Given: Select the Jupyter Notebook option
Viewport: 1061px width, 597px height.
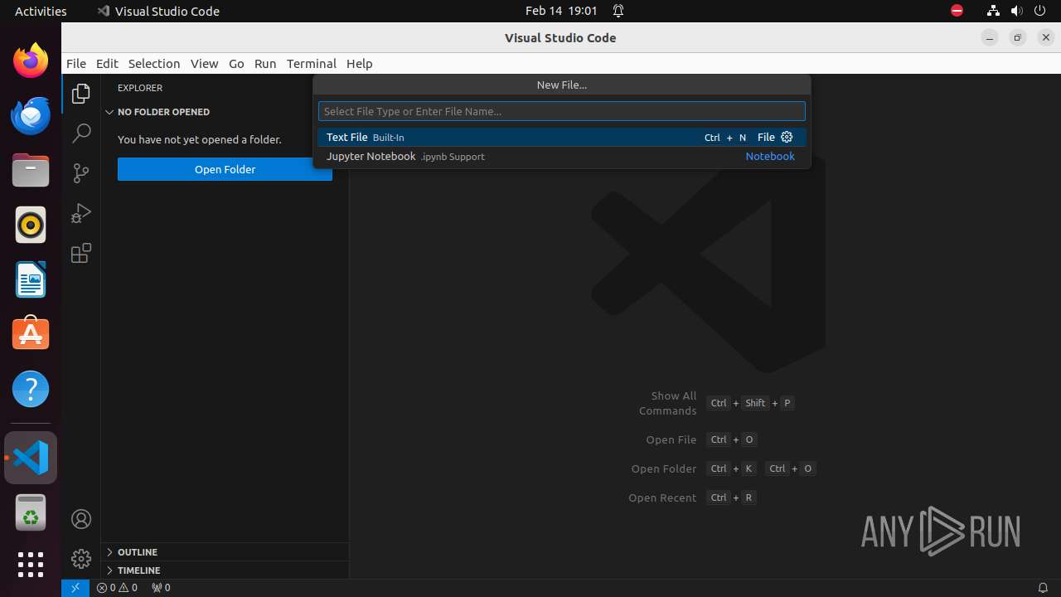Looking at the screenshot, I should (562, 156).
